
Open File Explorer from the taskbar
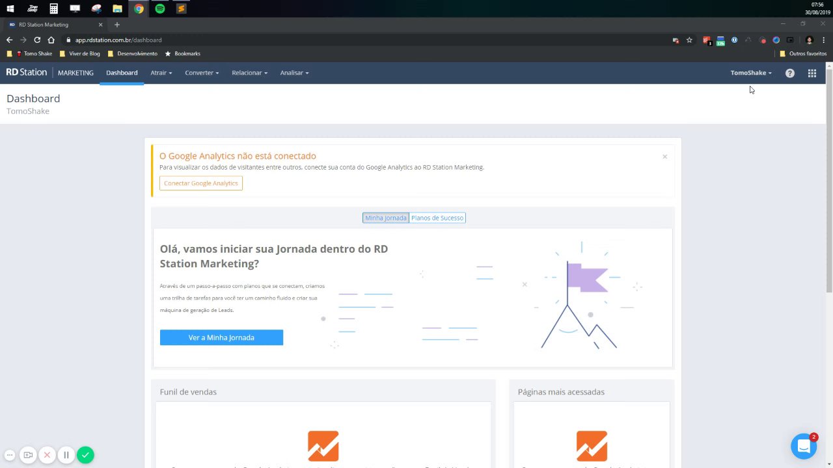[117, 8]
